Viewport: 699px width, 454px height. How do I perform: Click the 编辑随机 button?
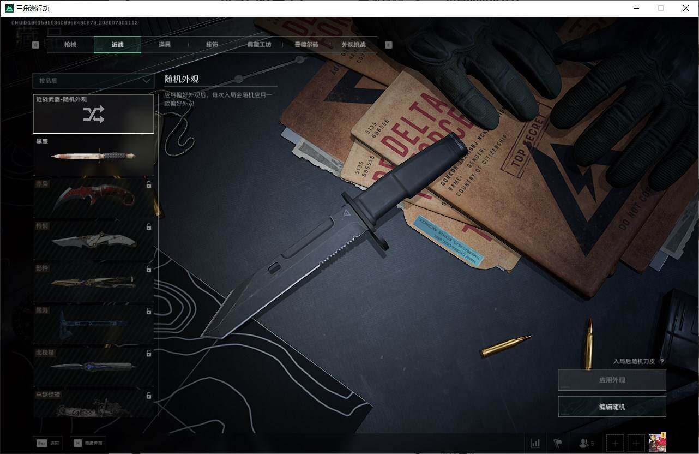612,407
